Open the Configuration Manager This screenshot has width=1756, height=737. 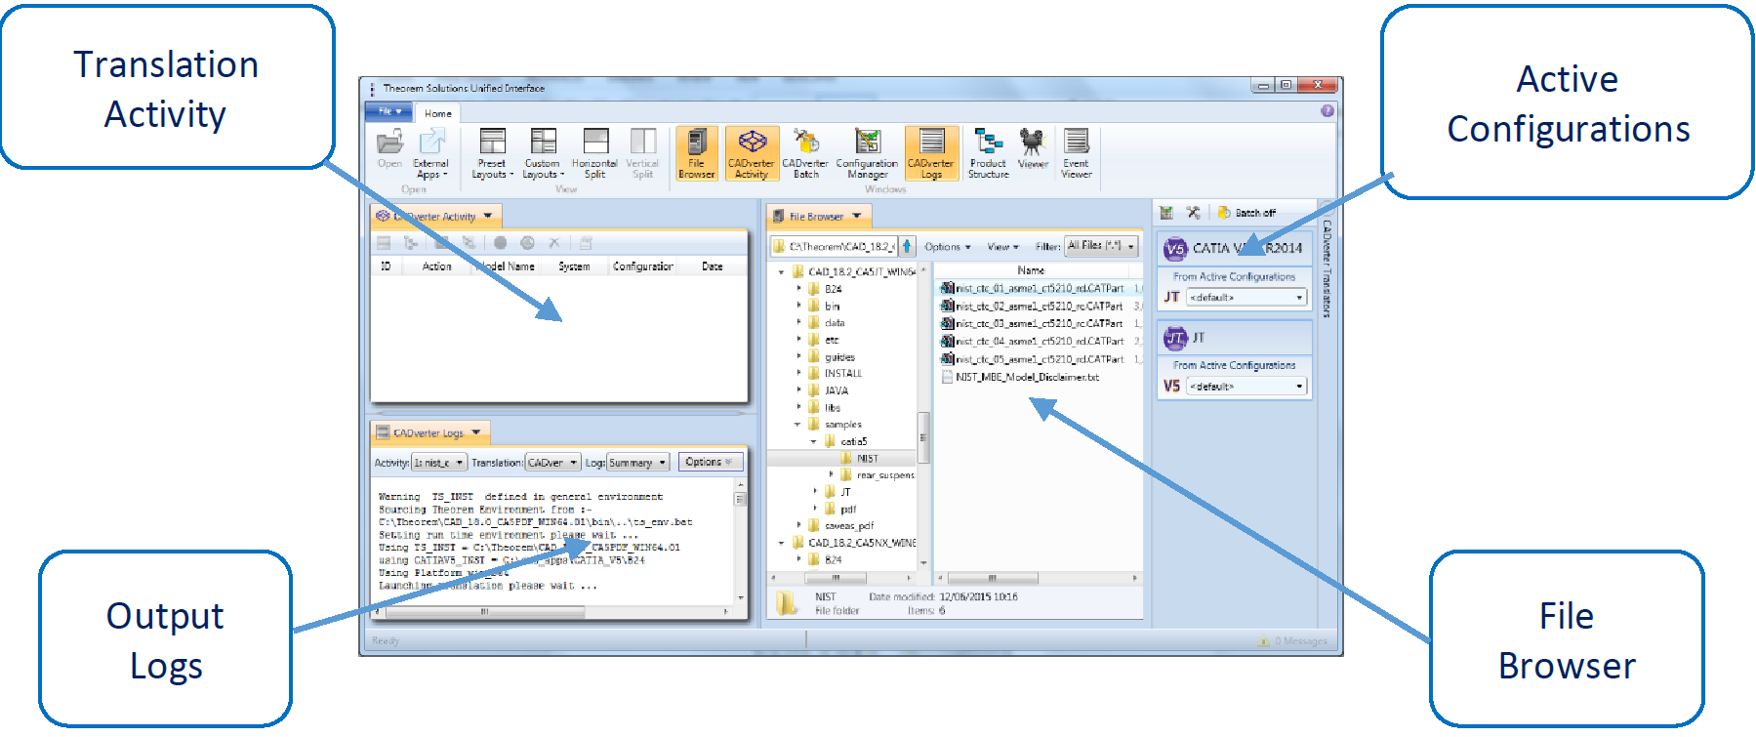[867, 153]
